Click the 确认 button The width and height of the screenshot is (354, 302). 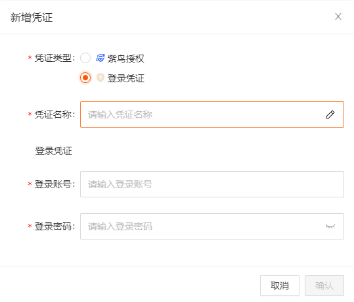[x=324, y=286]
